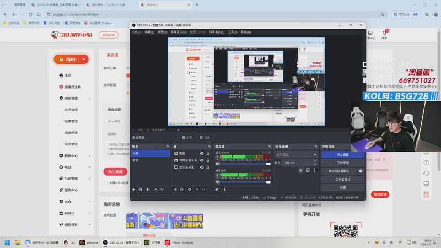The height and width of the screenshot is (248, 441).
Task: Tick the checkbox below close-live button
Action: (106, 183)
